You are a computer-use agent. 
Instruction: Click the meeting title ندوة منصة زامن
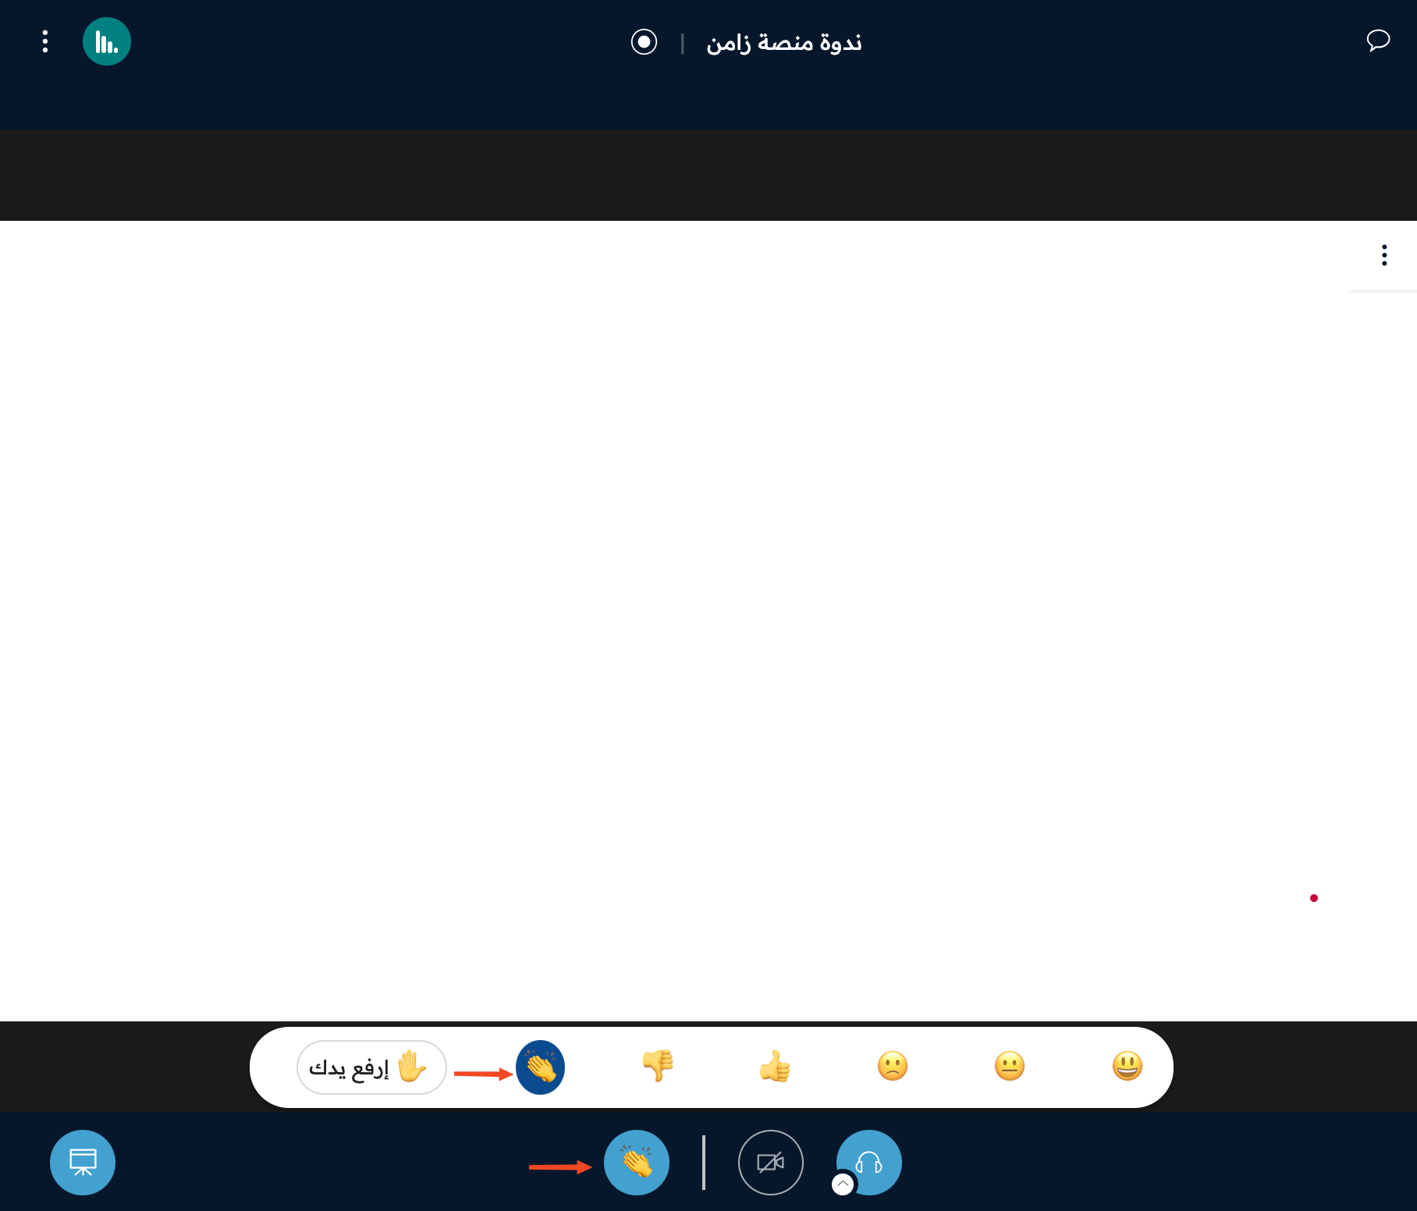[x=784, y=42]
